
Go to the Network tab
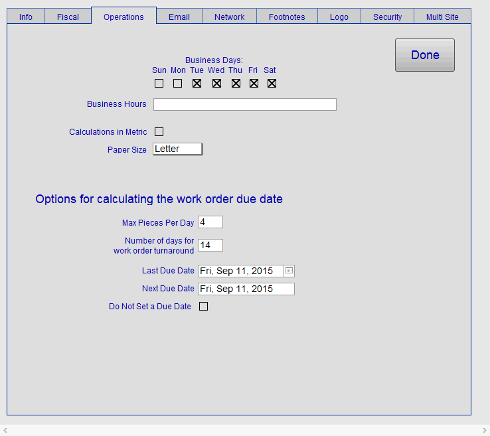[229, 17]
